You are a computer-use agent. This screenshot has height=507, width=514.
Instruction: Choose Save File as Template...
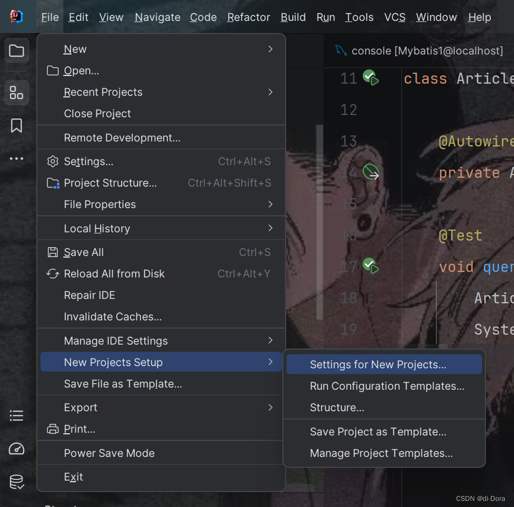[x=161, y=384]
